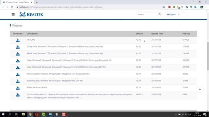209x117 pixels.
Task: Click the search magnifier icon
Action: (160, 14)
